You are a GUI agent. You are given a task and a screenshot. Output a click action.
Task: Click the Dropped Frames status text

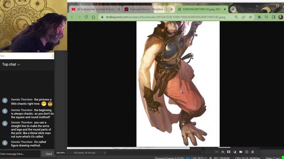[170, 158]
